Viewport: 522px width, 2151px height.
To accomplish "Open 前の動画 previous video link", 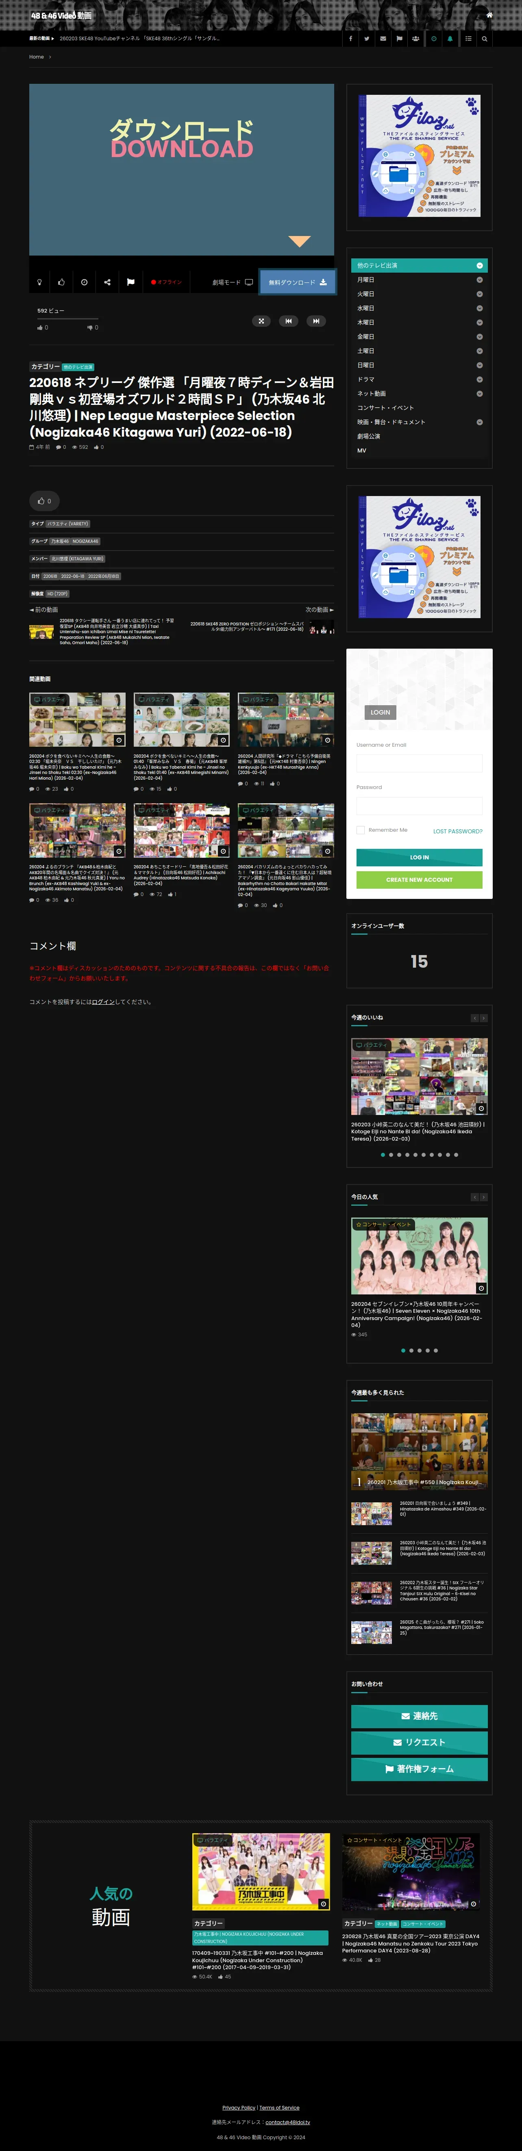I will tap(43, 610).
